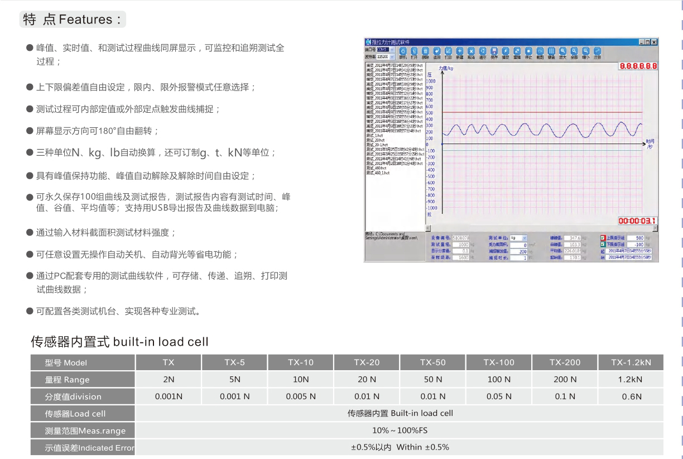Click the 清空 (clear) toolbar icon
Image resolution: width=683 pixels, height=459 pixels.
(482, 51)
